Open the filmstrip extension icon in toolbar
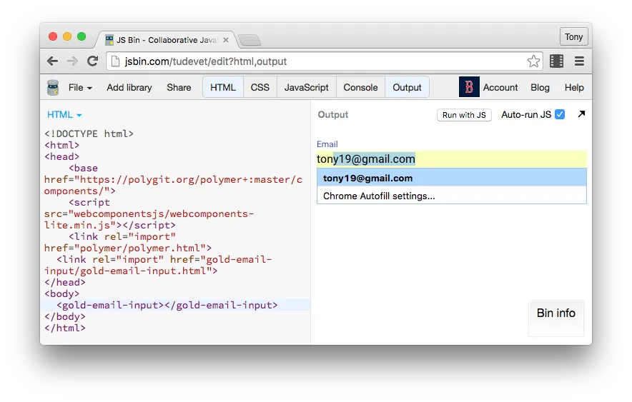The height and width of the screenshot is (402, 632). click(x=557, y=61)
